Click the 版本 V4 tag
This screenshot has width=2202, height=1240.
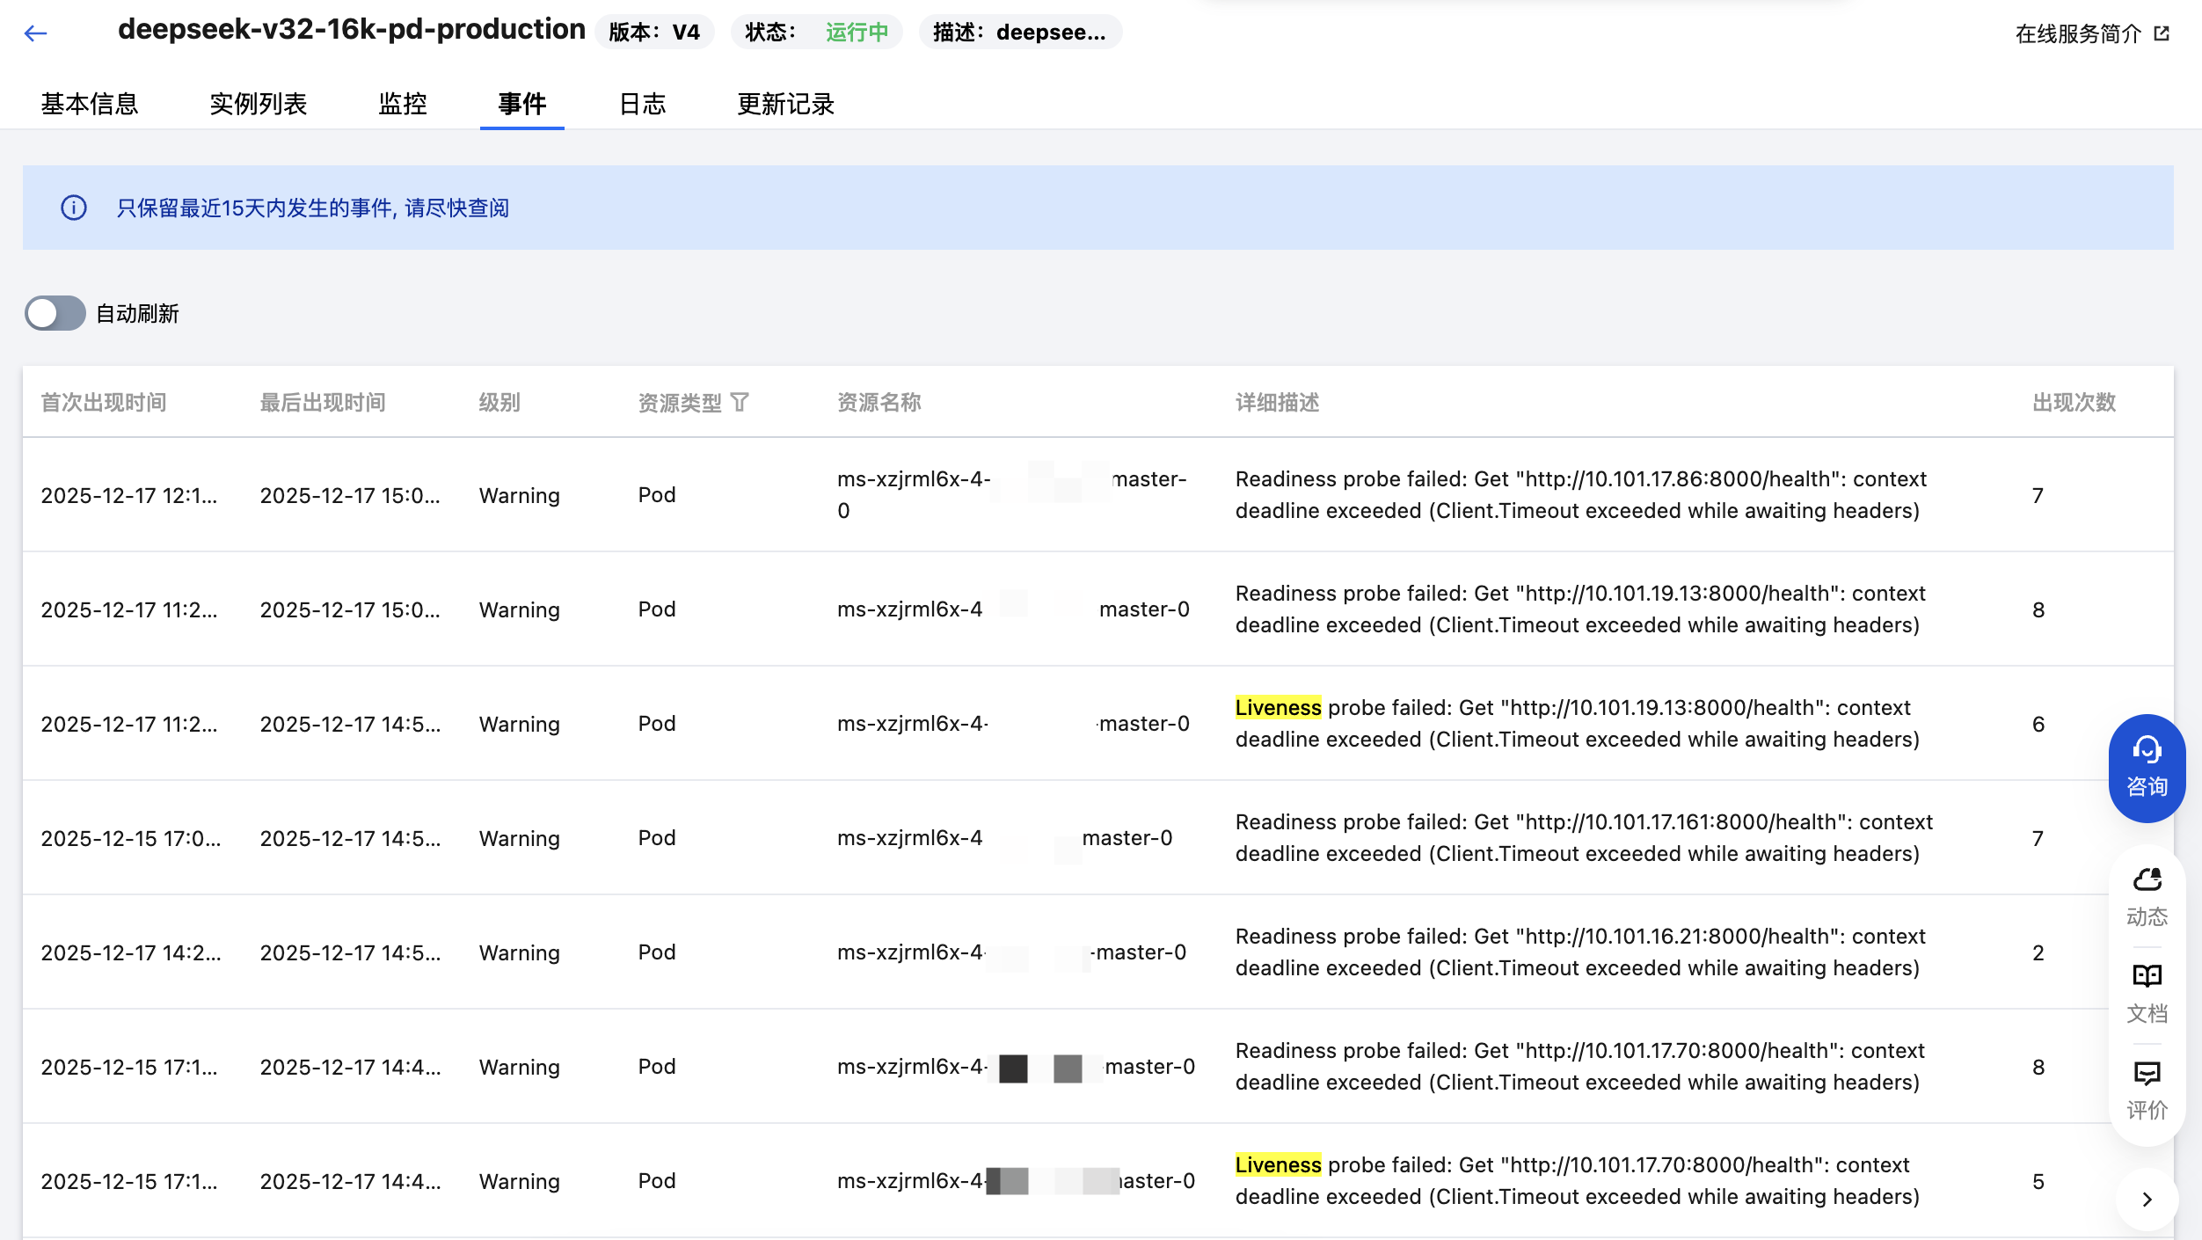click(654, 33)
